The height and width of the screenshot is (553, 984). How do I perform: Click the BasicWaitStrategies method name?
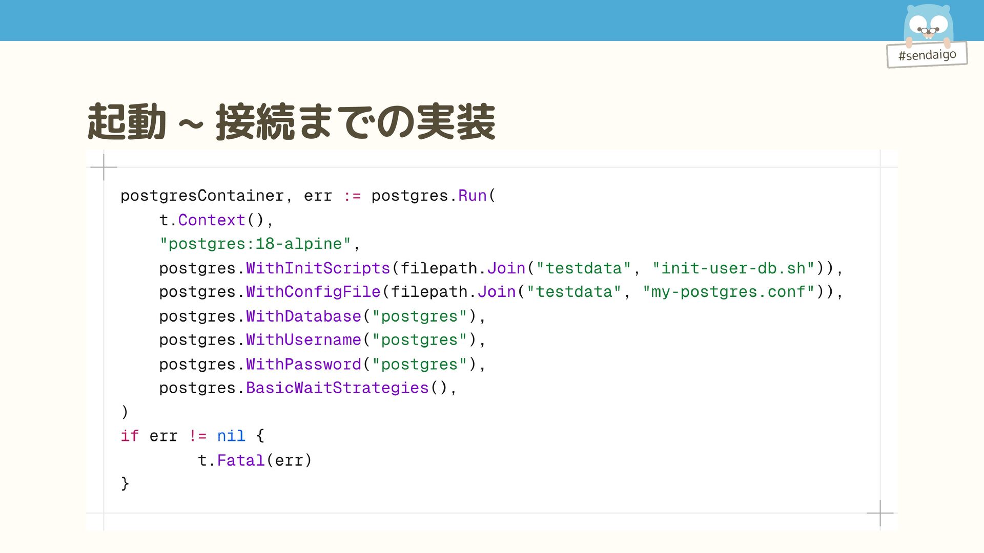pyautogui.click(x=337, y=388)
